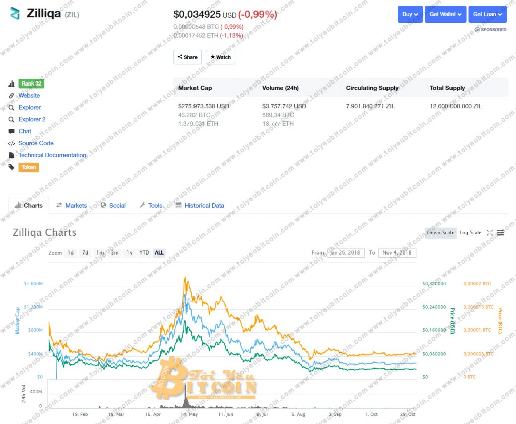516x424 pixels.
Task: Set chart zoom to 1m
Action: (100, 253)
